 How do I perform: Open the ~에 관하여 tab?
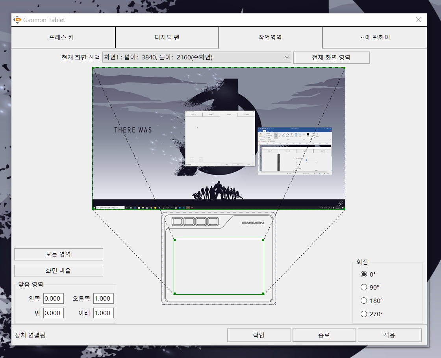374,37
